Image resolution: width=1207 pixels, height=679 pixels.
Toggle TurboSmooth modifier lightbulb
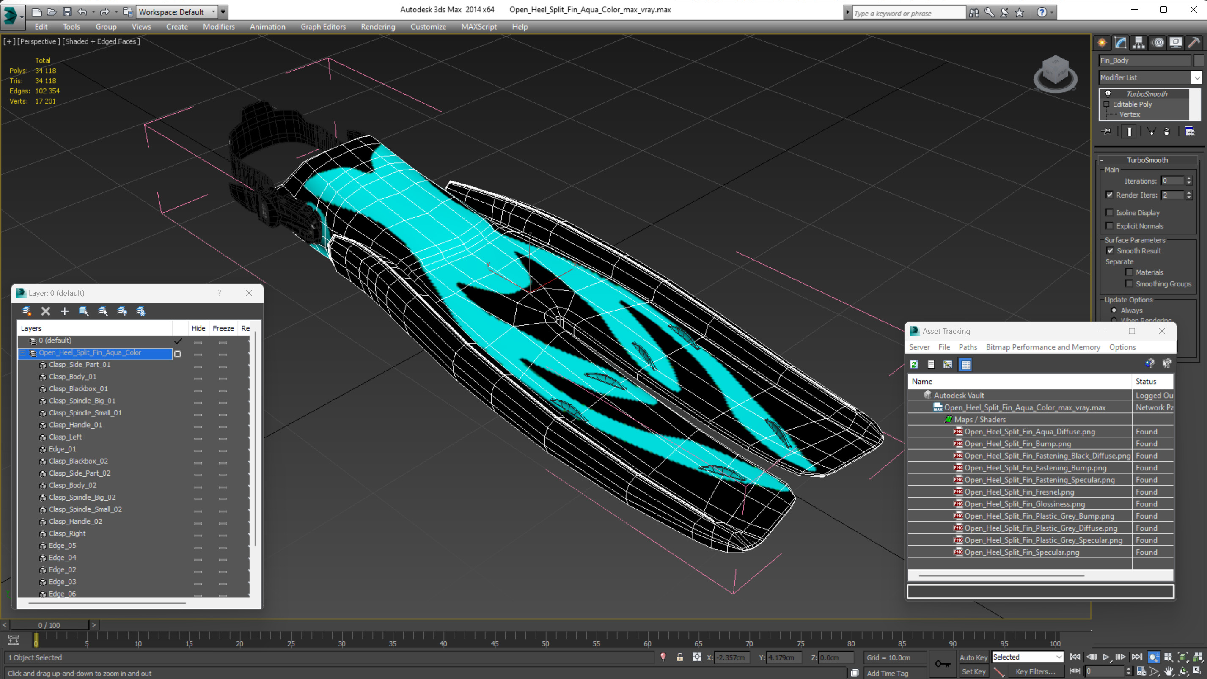pos(1108,94)
